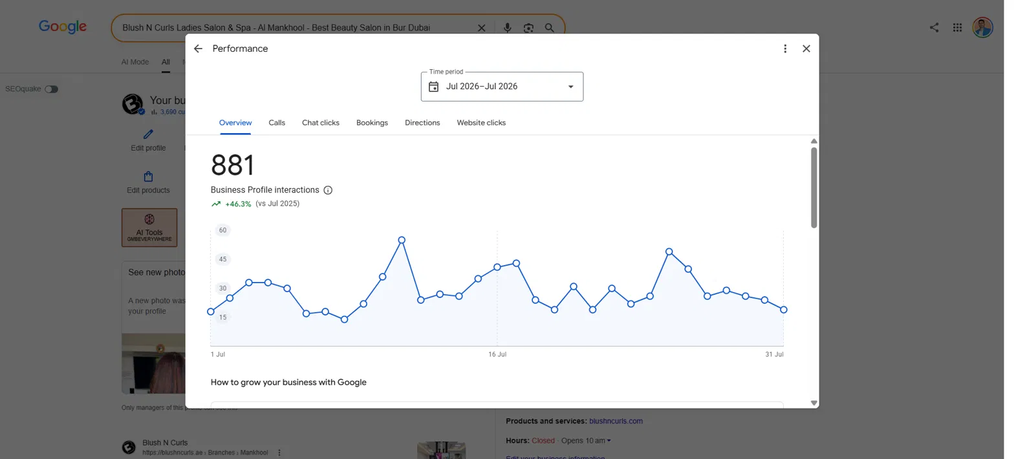The height and width of the screenshot is (459, 1014).
Task: Click the scrollbar up arrow in Performance
Action: click(x=814, y=141)
